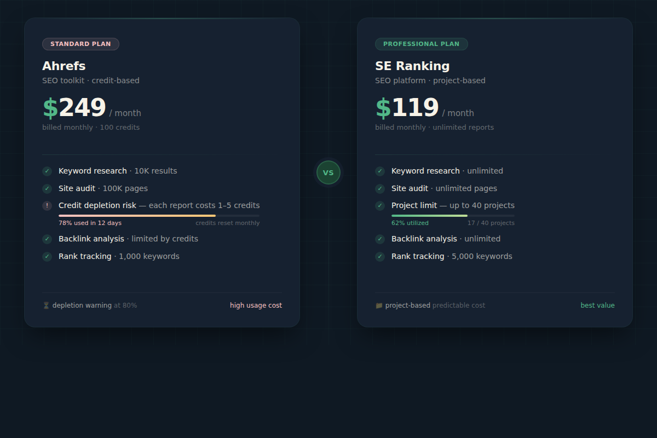Click the VS badge between the plans

(x=328, y=172)
